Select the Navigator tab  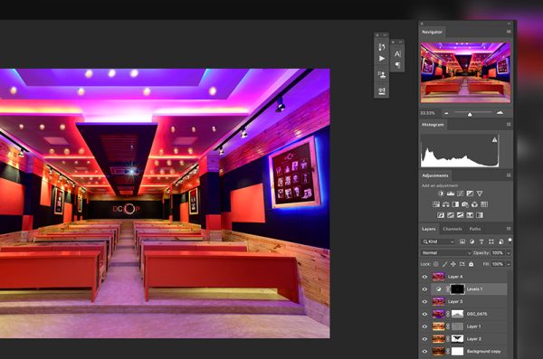point(432,32)
